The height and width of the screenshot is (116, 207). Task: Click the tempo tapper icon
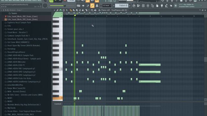coord(166,6)
